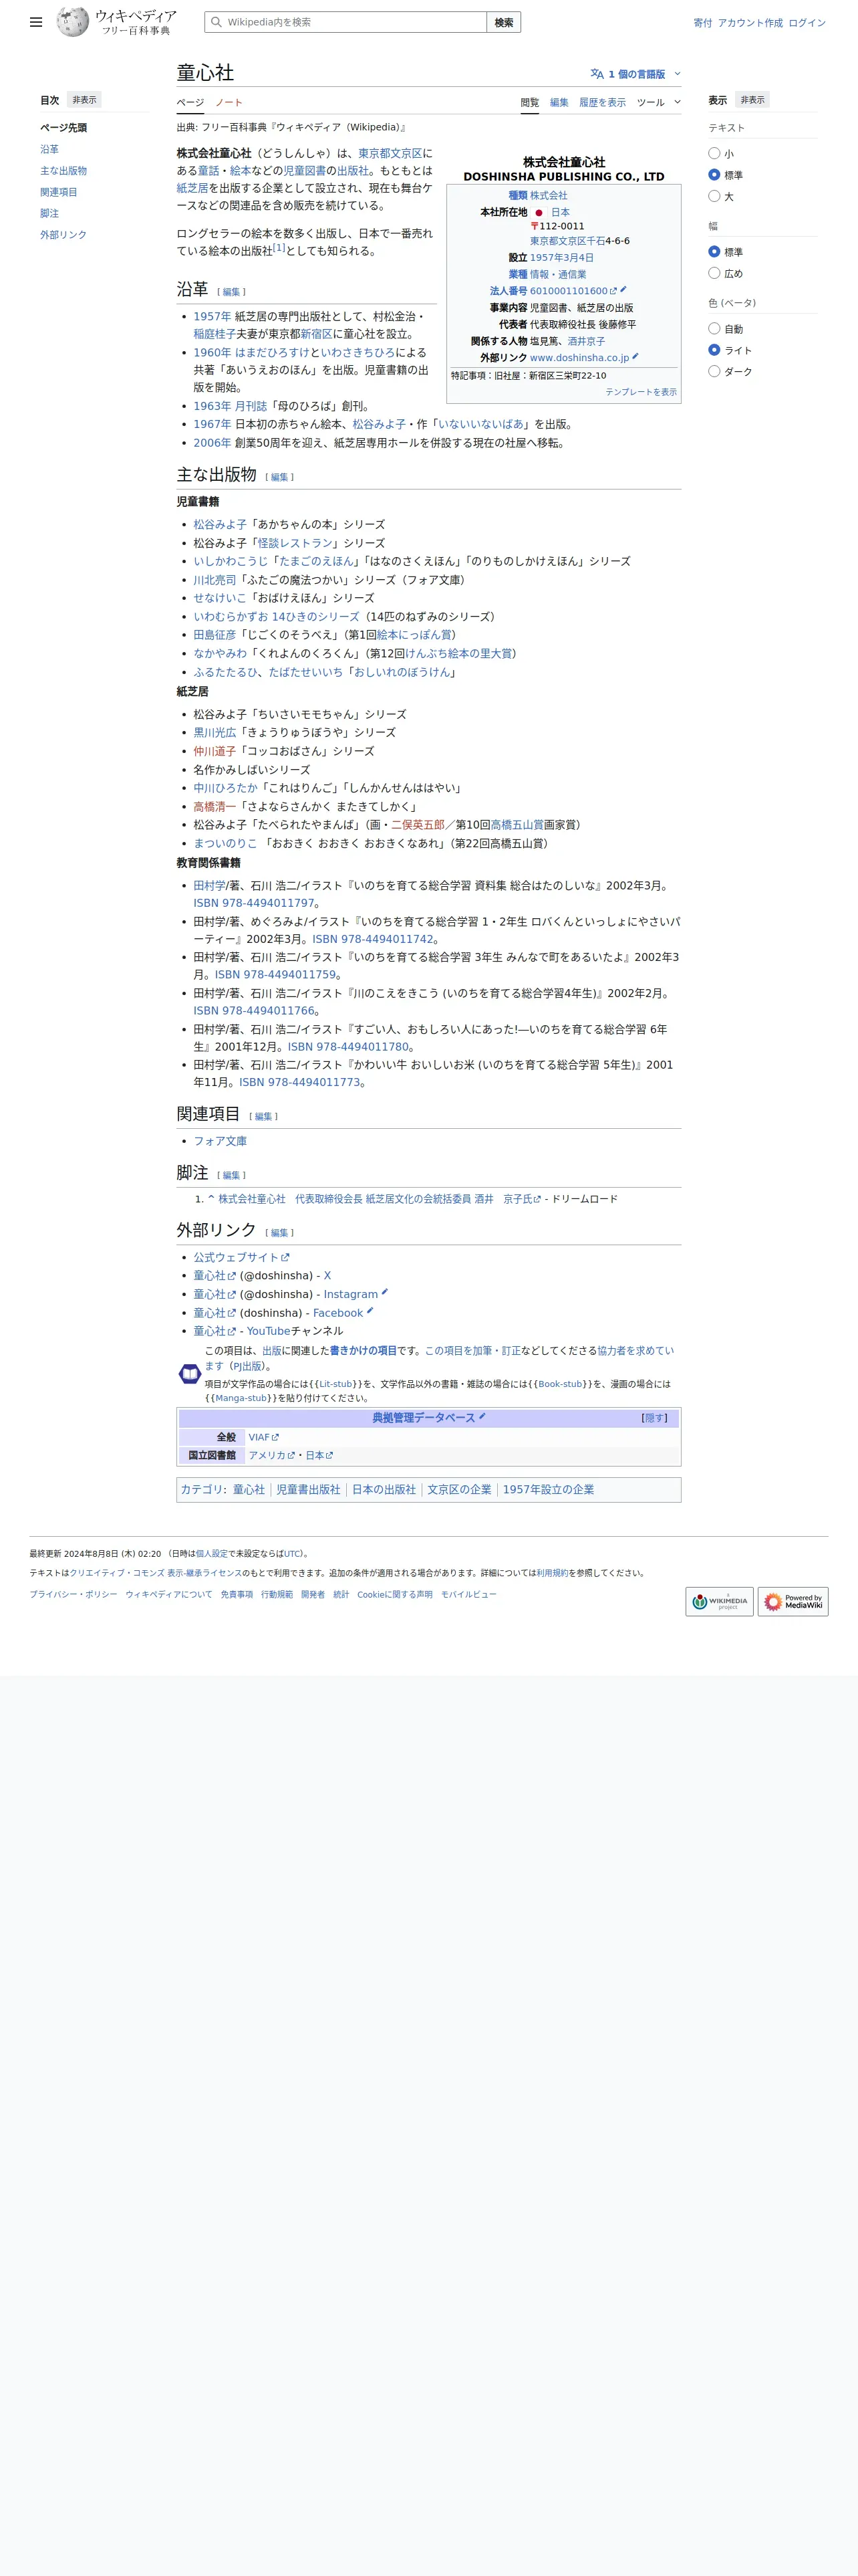Image resolution: width=858 pixels, height=2576 pixels.
Task: Switch to the 編集 tab
Action: click(x=559, y=103)
